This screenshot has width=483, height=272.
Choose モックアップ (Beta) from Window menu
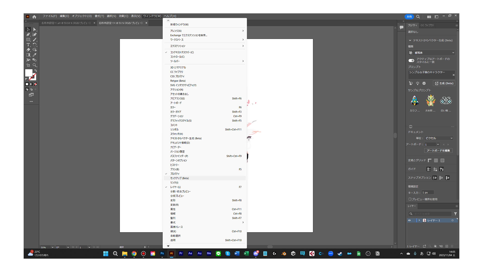pyautogui.click(x=180, y=178)
